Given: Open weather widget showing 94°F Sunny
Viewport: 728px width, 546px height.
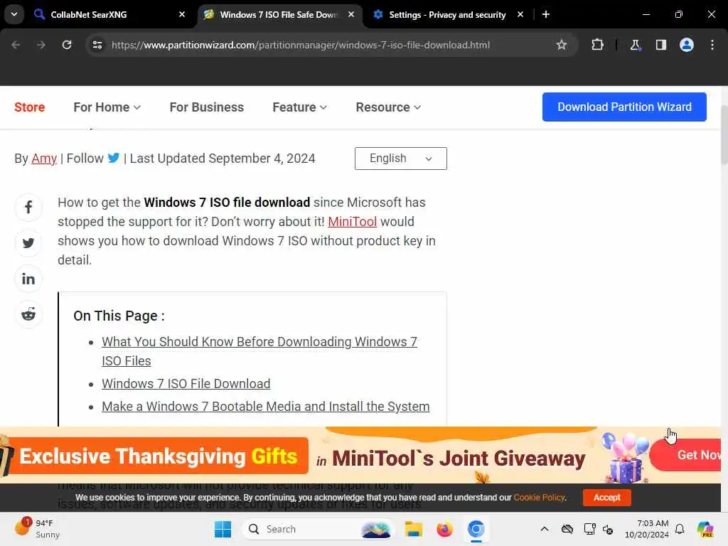Looking at the screenshot, I should coord(37,529).
